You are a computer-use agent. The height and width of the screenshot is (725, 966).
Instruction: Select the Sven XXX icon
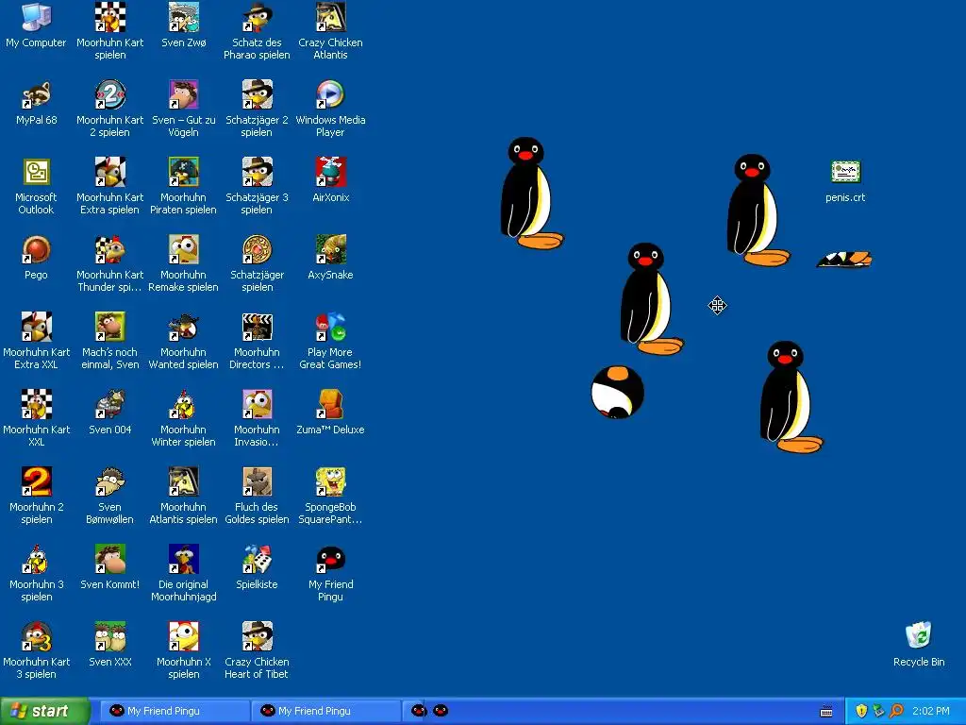109,636
